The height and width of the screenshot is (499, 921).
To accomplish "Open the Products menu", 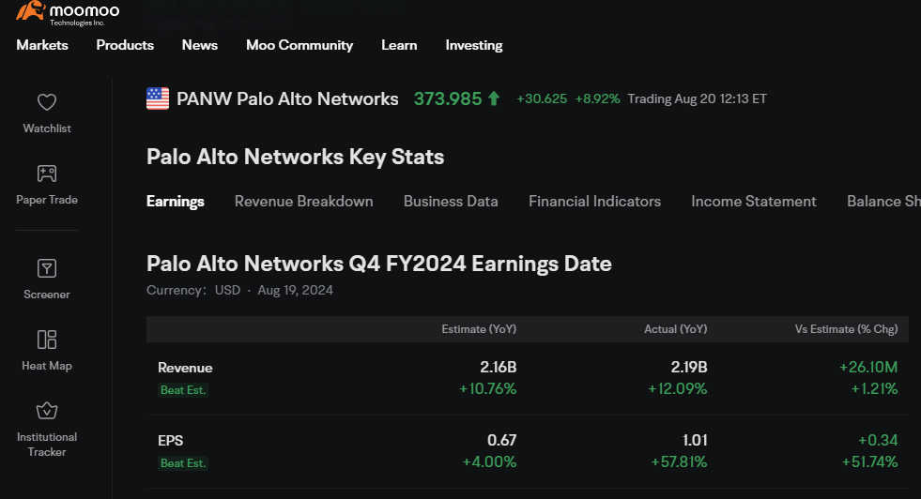I will click(125, 45).
